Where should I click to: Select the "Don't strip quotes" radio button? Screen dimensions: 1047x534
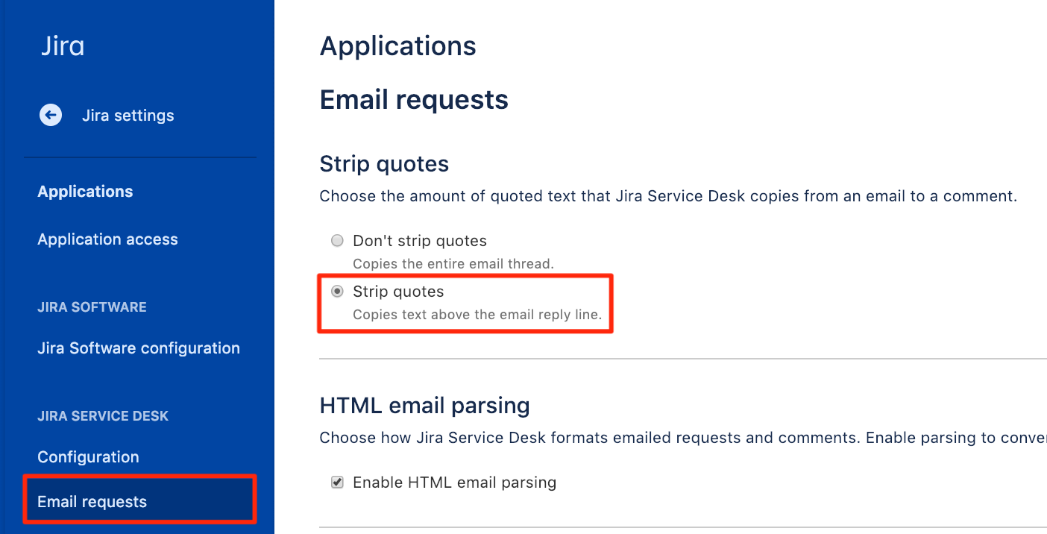click(x=337, y=241)
